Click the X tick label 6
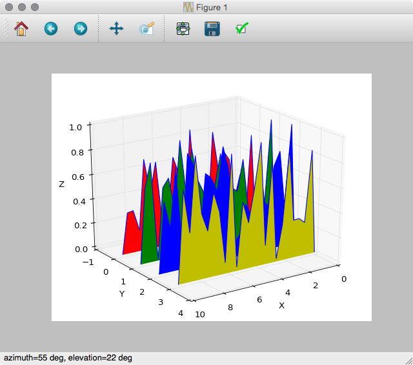This screenshot has height=365, width=413. (259, 300)
